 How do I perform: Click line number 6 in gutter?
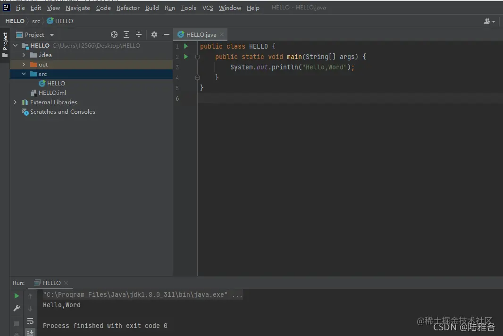click(x=177, y=99)
